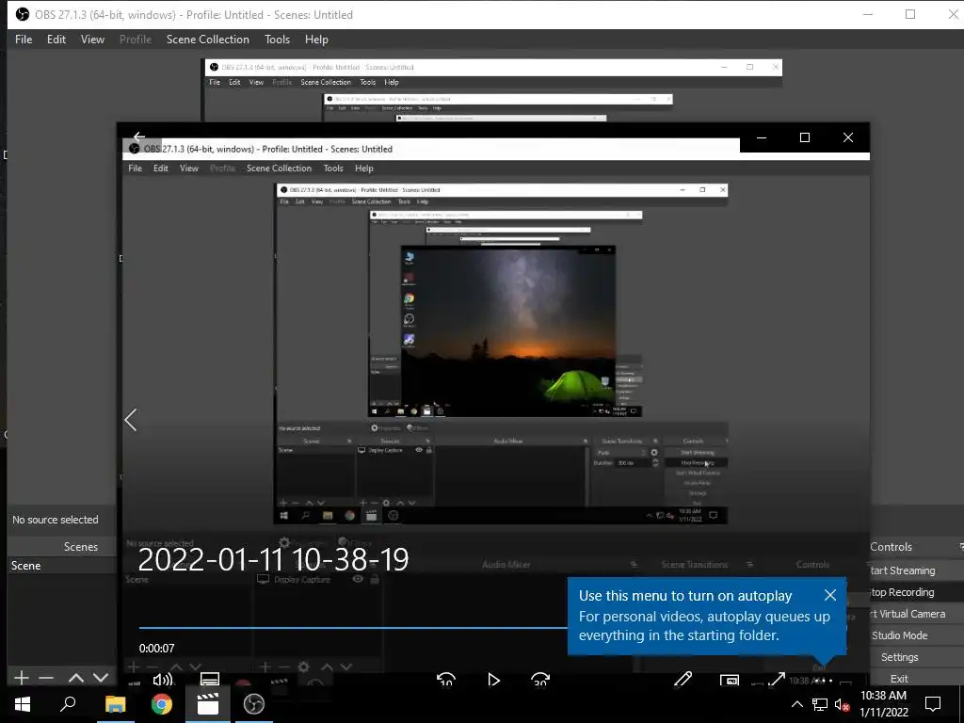Play the paused video
This screenshot has width=964, height=723.
point(493,680)
